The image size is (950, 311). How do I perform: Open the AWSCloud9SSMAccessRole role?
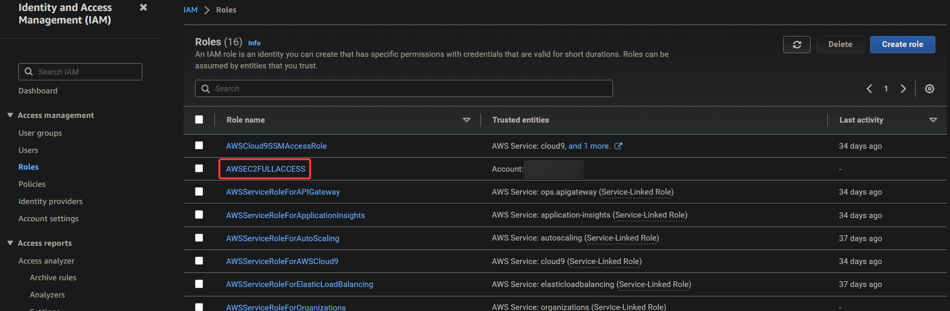click(x=276, y=146)
